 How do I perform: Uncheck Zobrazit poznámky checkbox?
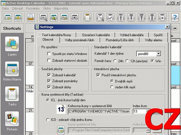49,81
